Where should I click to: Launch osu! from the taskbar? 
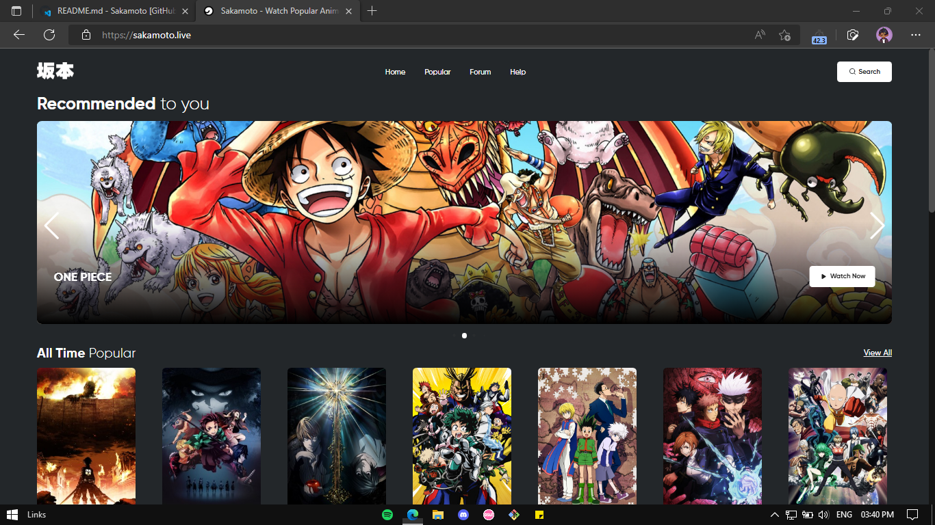489,515
